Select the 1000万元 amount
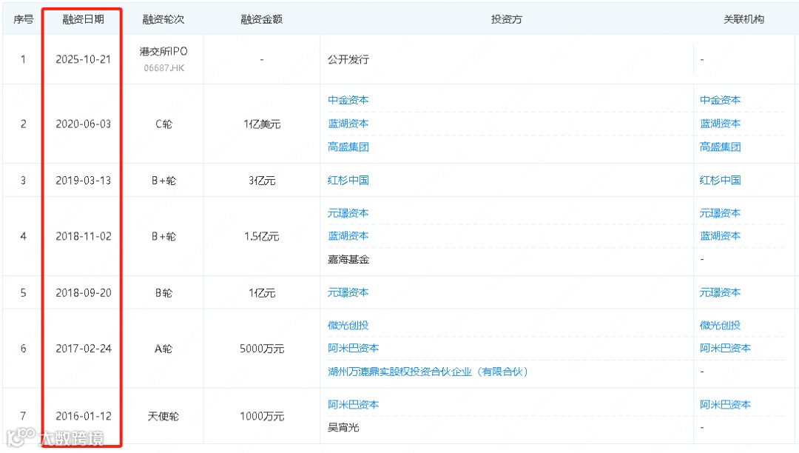Image resolution: width=799 pixels, height=453 pixels. click(x=262, y=416)
